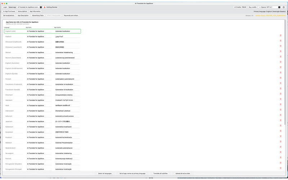Click Select all languages button

tap(105, 174)
